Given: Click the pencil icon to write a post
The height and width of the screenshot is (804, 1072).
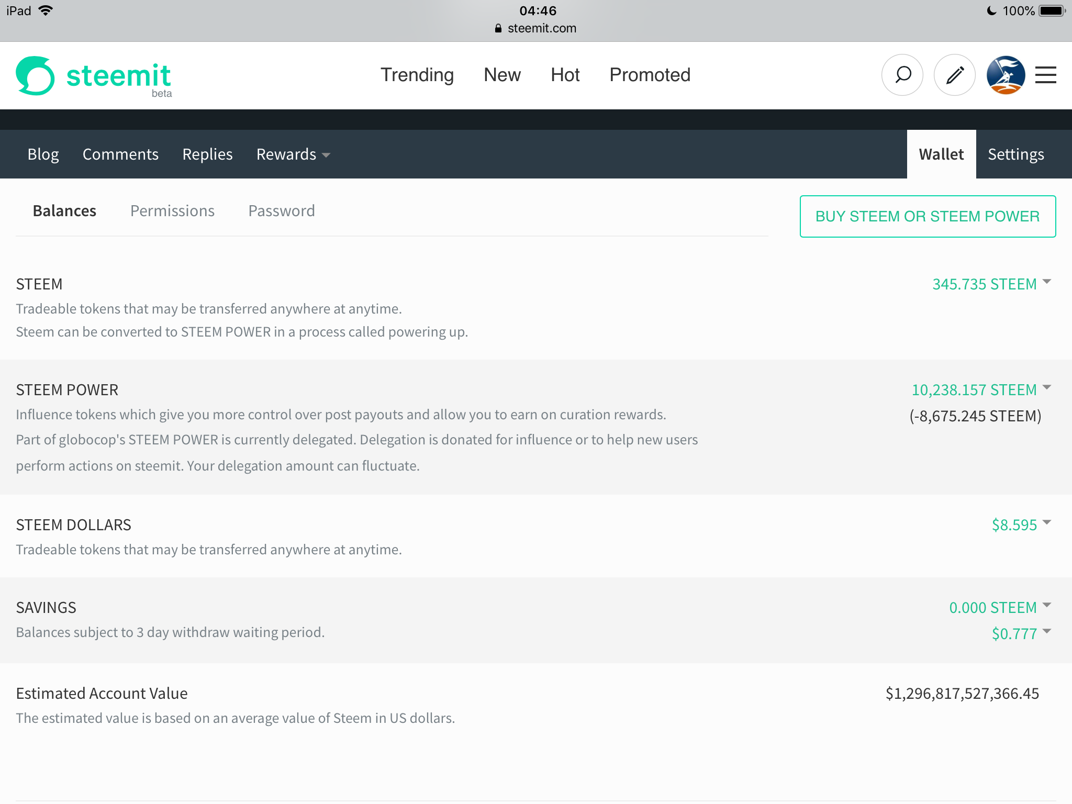Looking at the screenshot, I should point(954,75).
